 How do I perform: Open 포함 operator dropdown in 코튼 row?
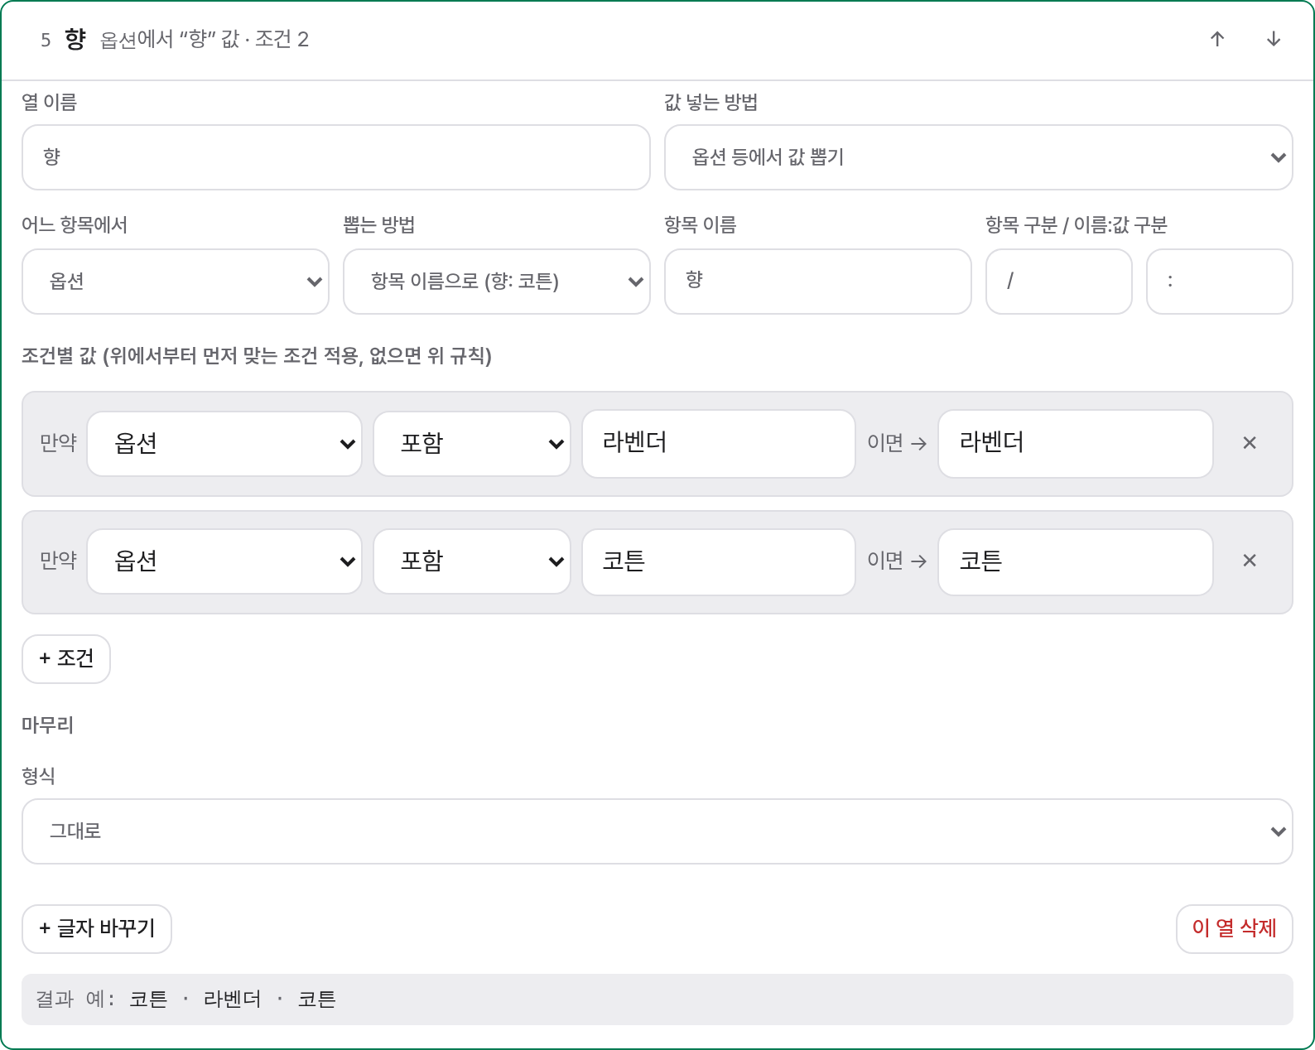point(472,561)
